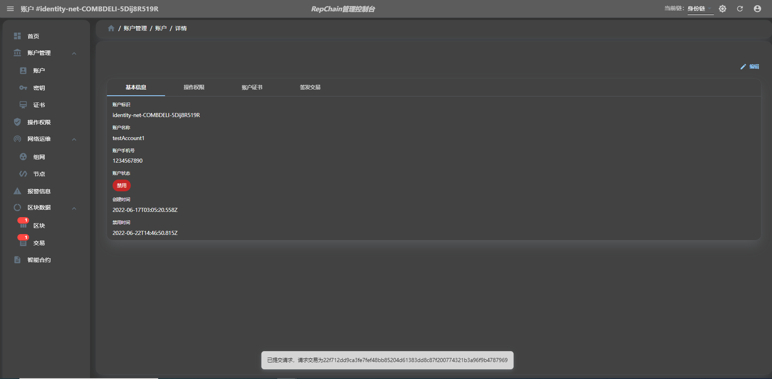Switch to the 基本信息 tab
This screenshot has height=379, width=772.
click(x=136, y=87)
